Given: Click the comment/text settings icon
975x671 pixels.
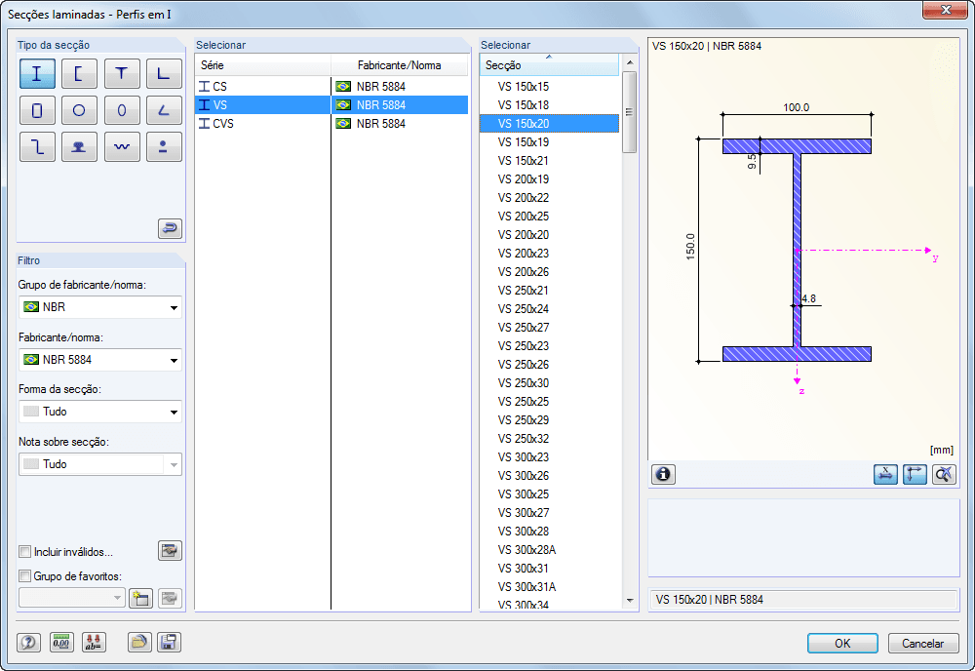Looking at the screenshot, I should (94, 643).
